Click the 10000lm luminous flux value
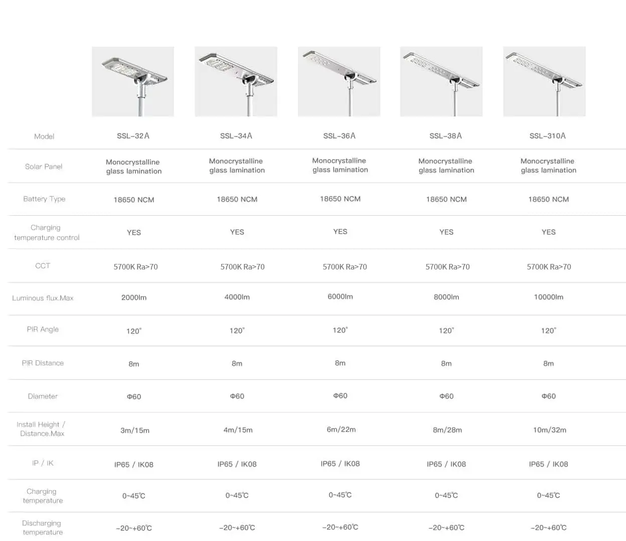The height and width of the screenshot is (541, 626). click(x=549, y=297)
